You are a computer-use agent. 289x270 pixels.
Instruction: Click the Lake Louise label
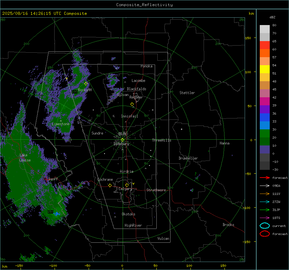(x=25, y=158)
